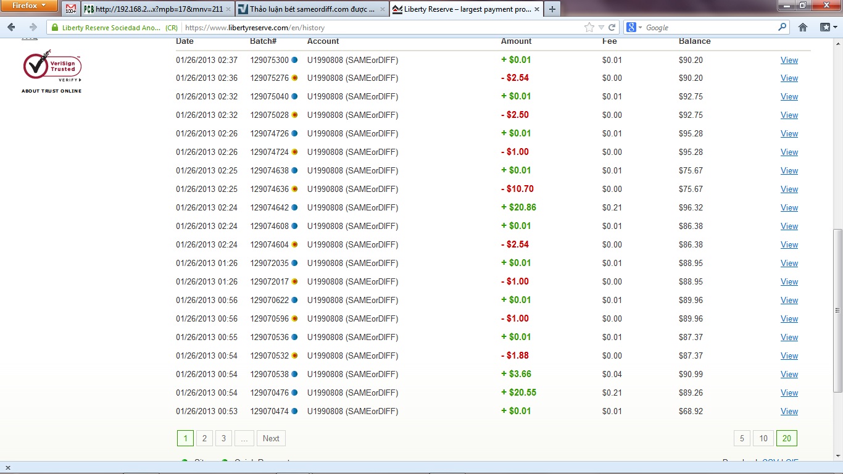Show 20 transactions per page

tap(787, 438)
